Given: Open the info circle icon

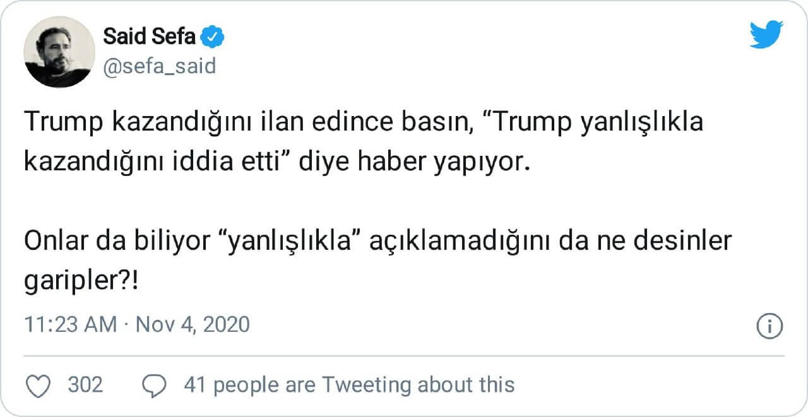Looking at the screenshot, I should [769, 326].
